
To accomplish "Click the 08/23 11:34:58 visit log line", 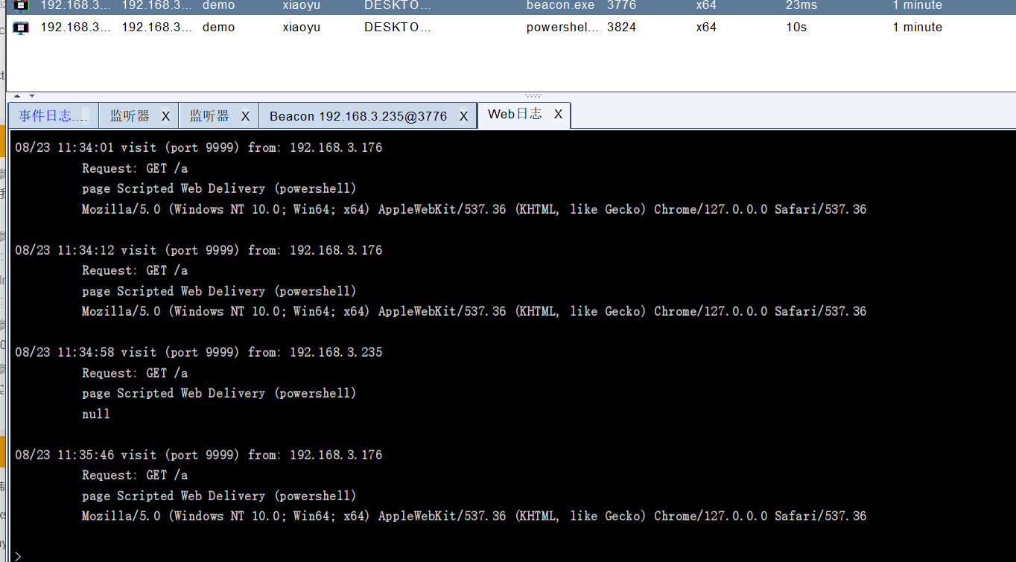I will 199,352.
